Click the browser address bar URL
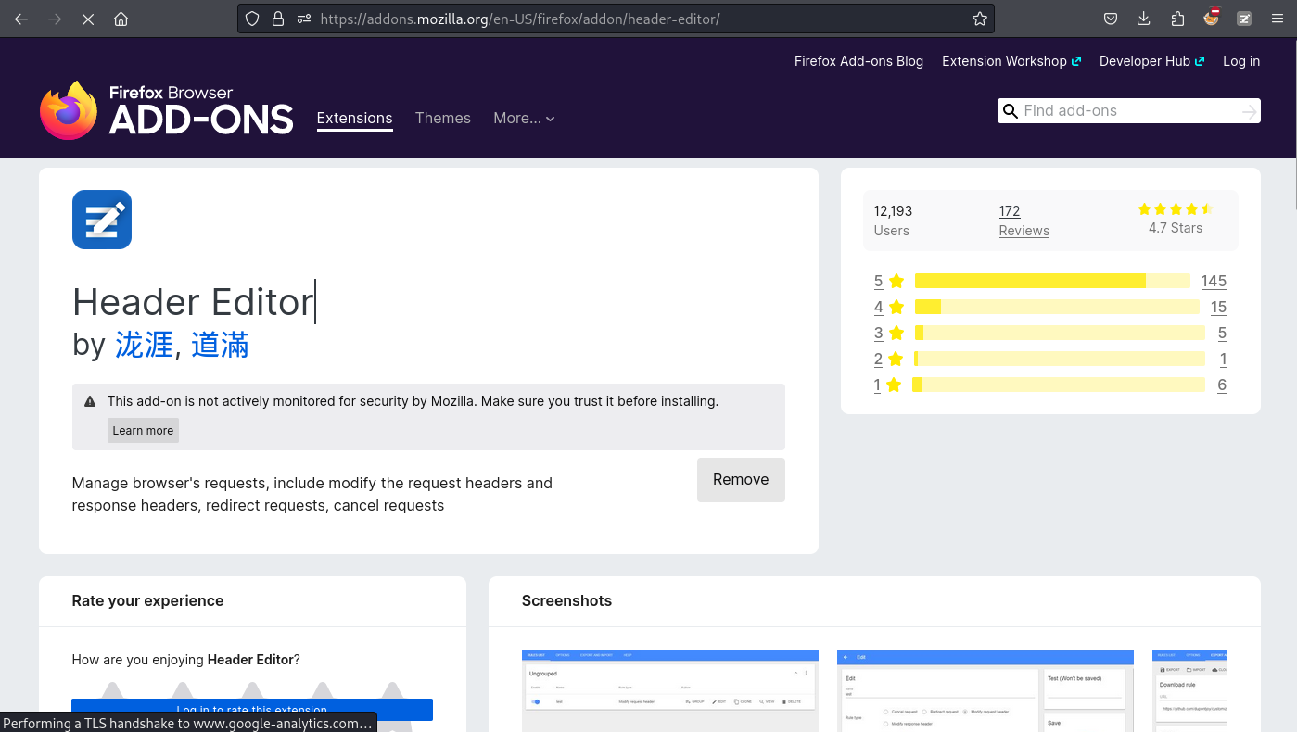The height and width of the screenshot is (732, 1297). tap(519, 19)
